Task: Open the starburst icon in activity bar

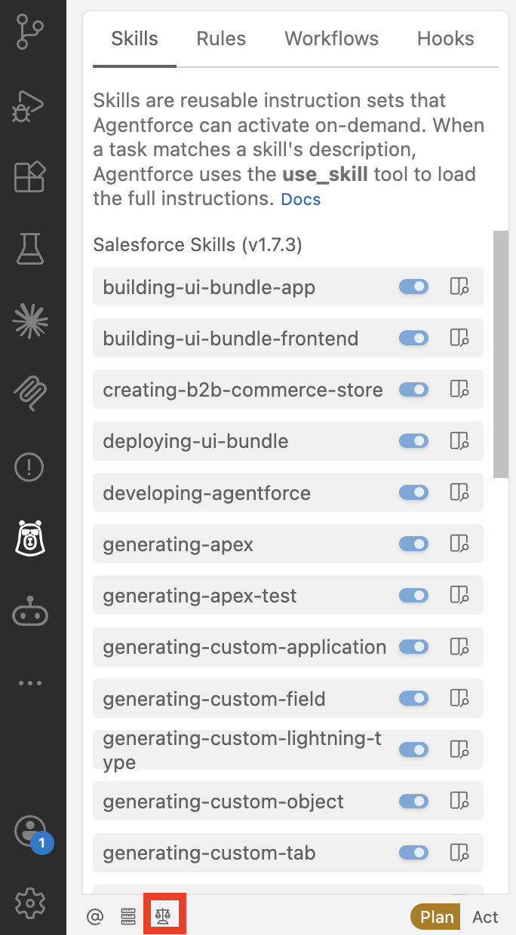Action: (30, 320)
